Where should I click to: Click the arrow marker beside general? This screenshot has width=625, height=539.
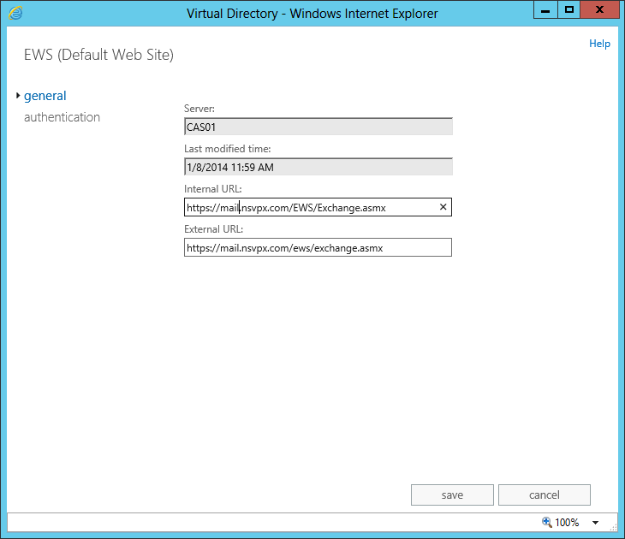[18, 96]
